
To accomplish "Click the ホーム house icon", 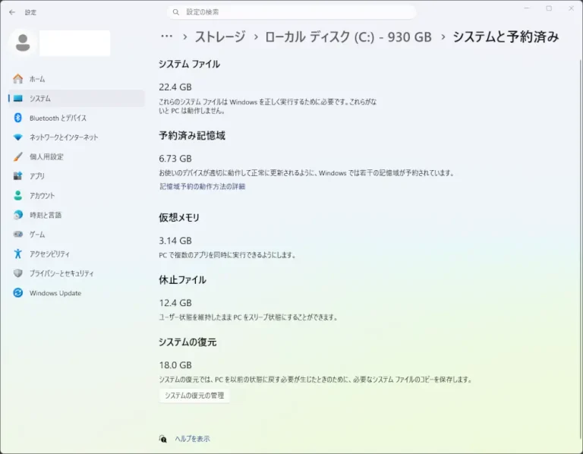I will pyautogui.click(x=18, y=79).
